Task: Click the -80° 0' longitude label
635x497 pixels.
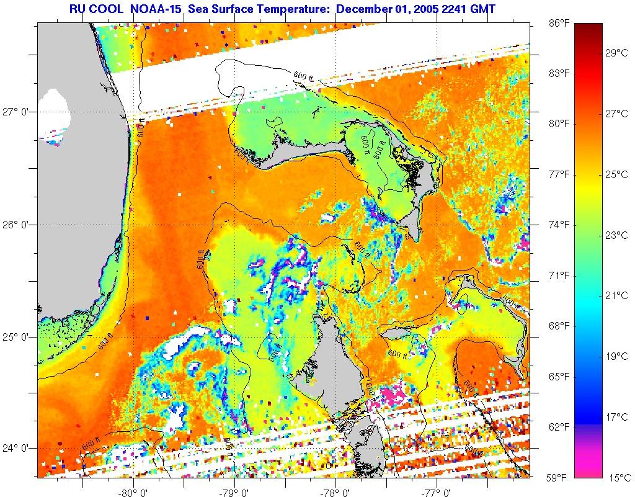Action: pos(133,493)
